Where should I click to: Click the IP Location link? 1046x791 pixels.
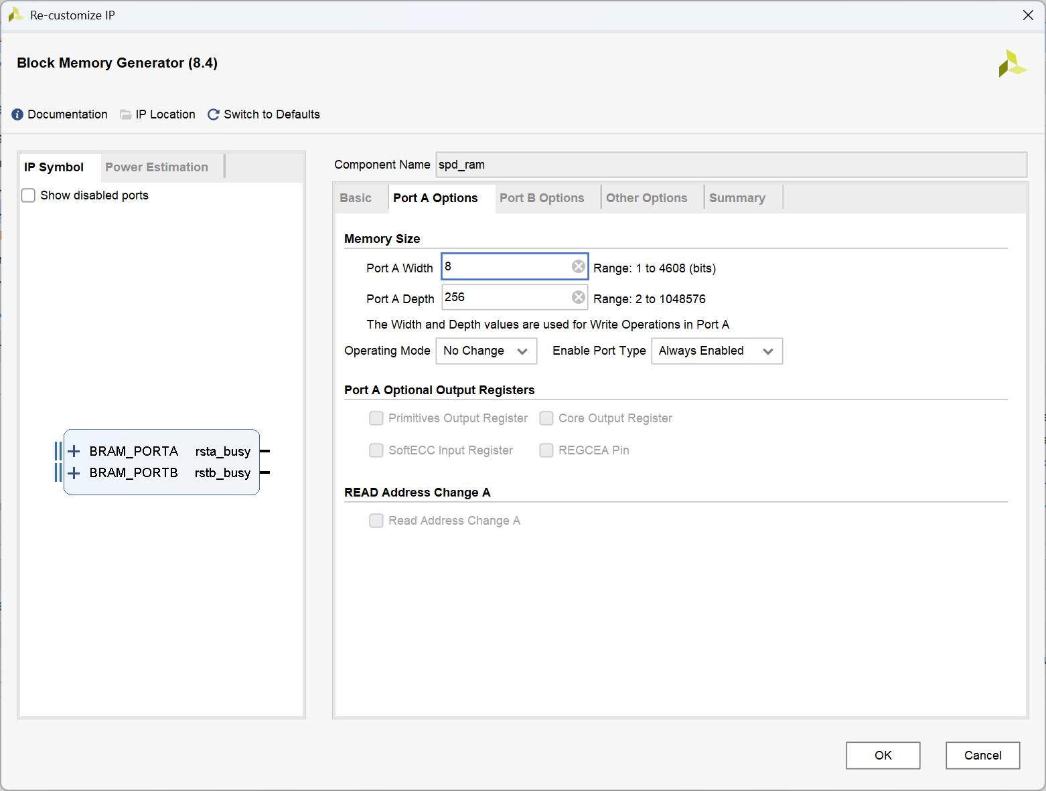(x=165, y=114)
